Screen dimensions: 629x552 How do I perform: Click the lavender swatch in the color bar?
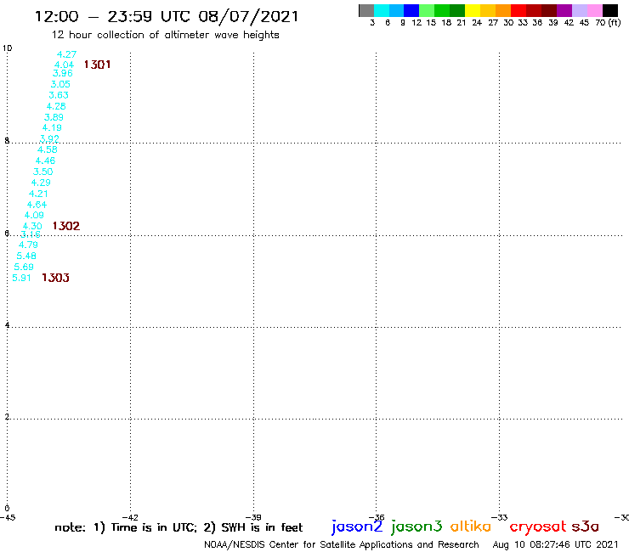click(x=579, y=10)
